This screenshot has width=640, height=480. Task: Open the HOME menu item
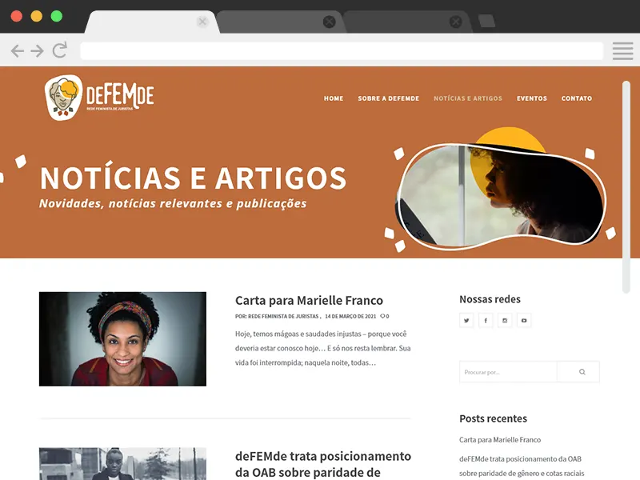click(x=334, y=98)
